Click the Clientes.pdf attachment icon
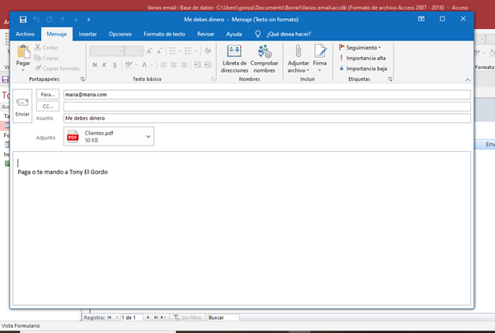495x333 pixels. tap(73, 137)
